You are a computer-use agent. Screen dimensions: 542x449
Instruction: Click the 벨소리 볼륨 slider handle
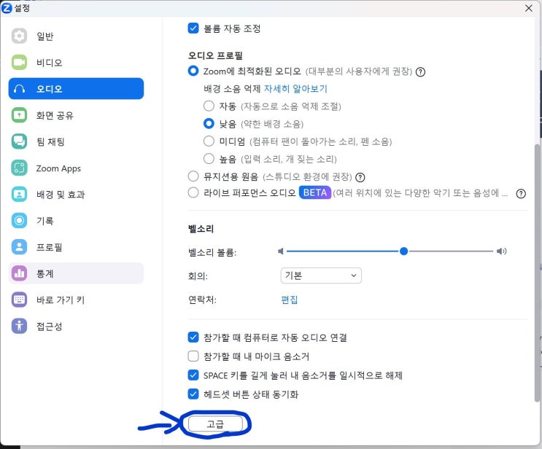(x=403, y=251)
